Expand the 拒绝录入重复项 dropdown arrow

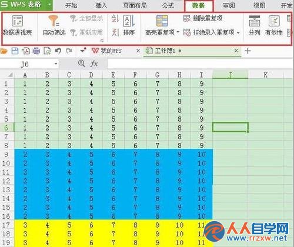point(238,32)
